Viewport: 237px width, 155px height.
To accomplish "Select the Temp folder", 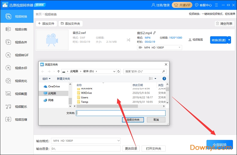I will click(84, 102).
